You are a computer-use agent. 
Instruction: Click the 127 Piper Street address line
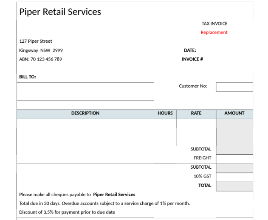pyautogui.click(x=36, y=42)
